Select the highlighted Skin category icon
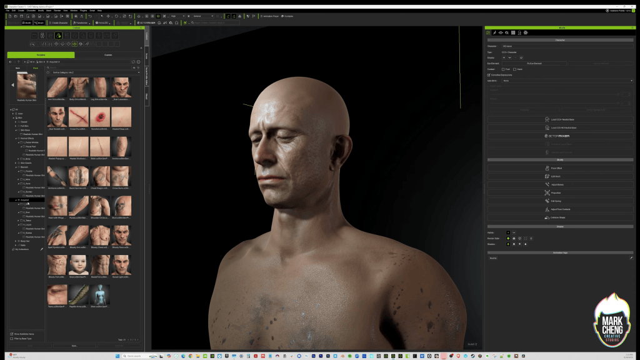 (x=58, y=36)
